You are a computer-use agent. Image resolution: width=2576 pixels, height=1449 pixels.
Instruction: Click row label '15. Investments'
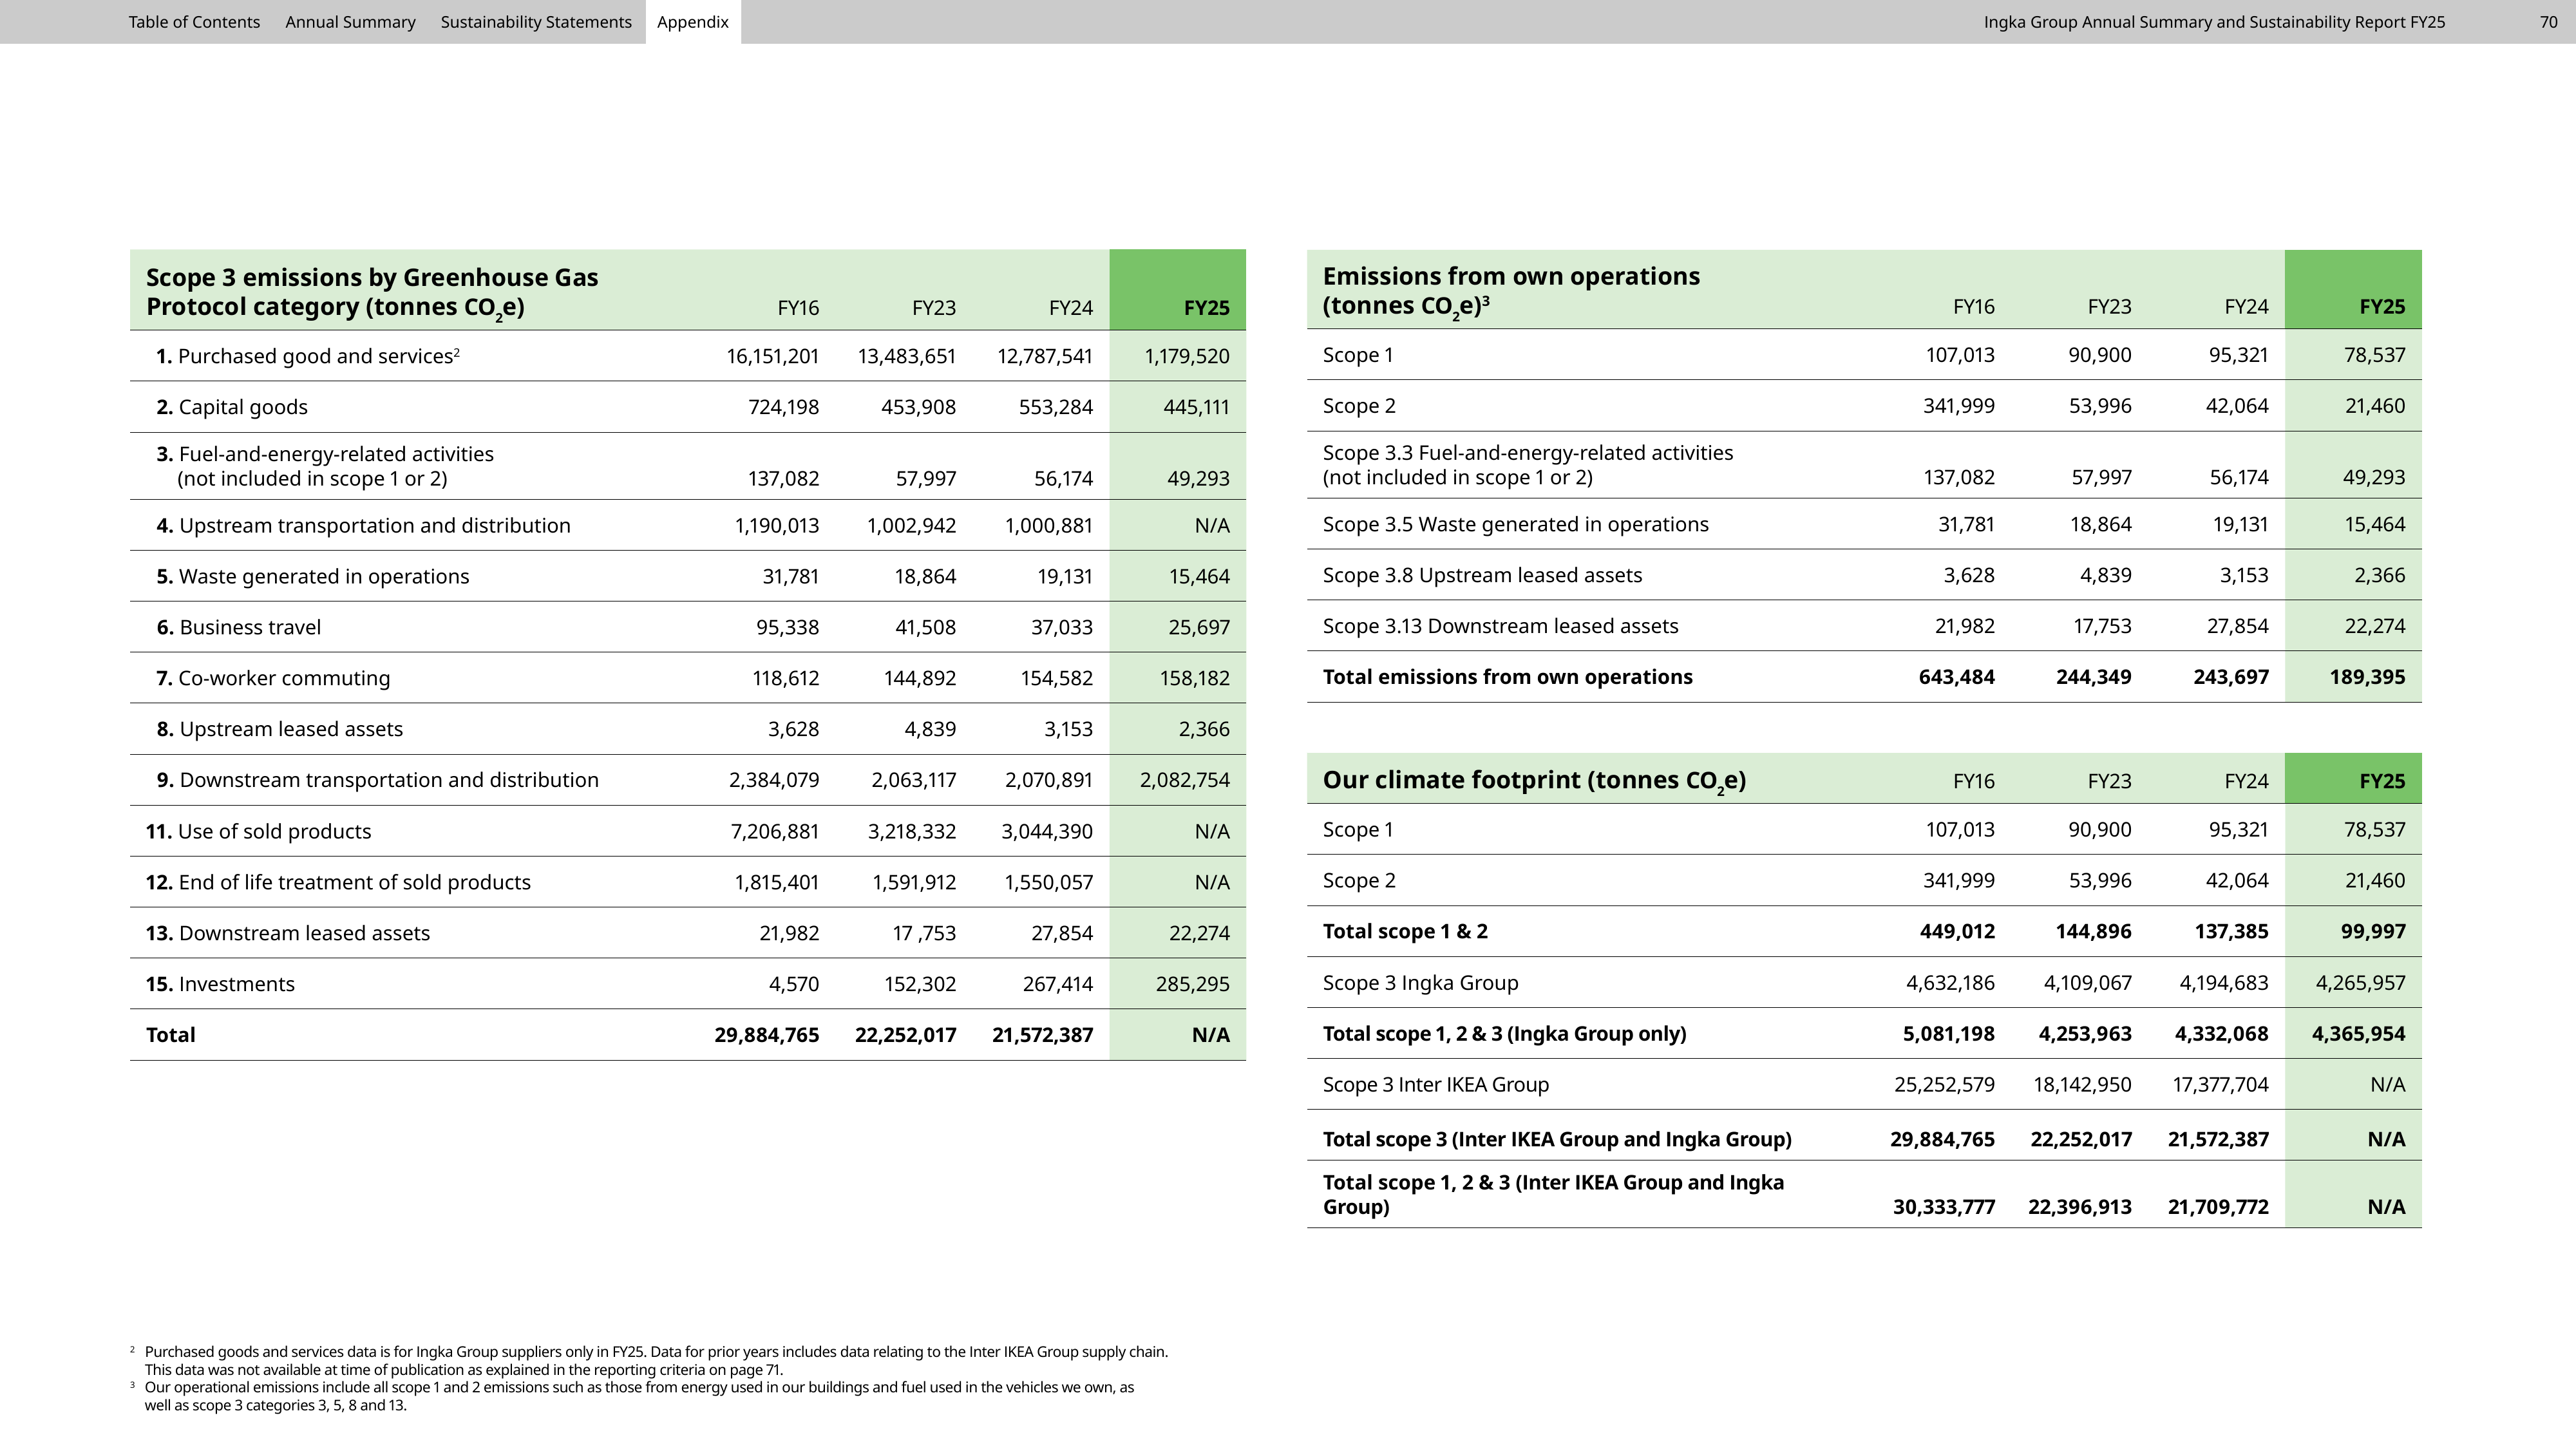[220, 984]
